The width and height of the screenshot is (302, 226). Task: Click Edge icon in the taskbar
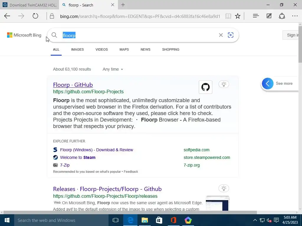pyautogui.click(x=130, y=220)
